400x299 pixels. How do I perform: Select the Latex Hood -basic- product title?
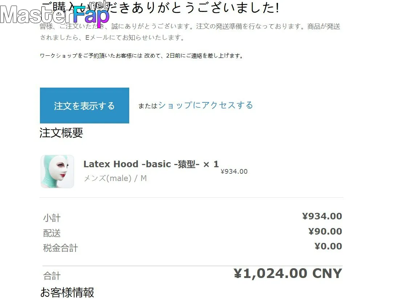pyautogui.click(x=151, y=164)
